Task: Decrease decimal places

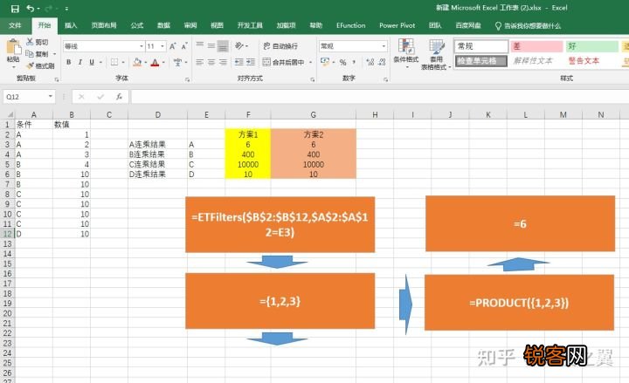Action: 382,62
